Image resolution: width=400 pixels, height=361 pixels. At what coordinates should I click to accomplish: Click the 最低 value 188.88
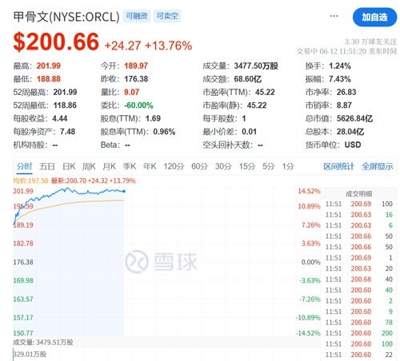click(x=49, y=79)
